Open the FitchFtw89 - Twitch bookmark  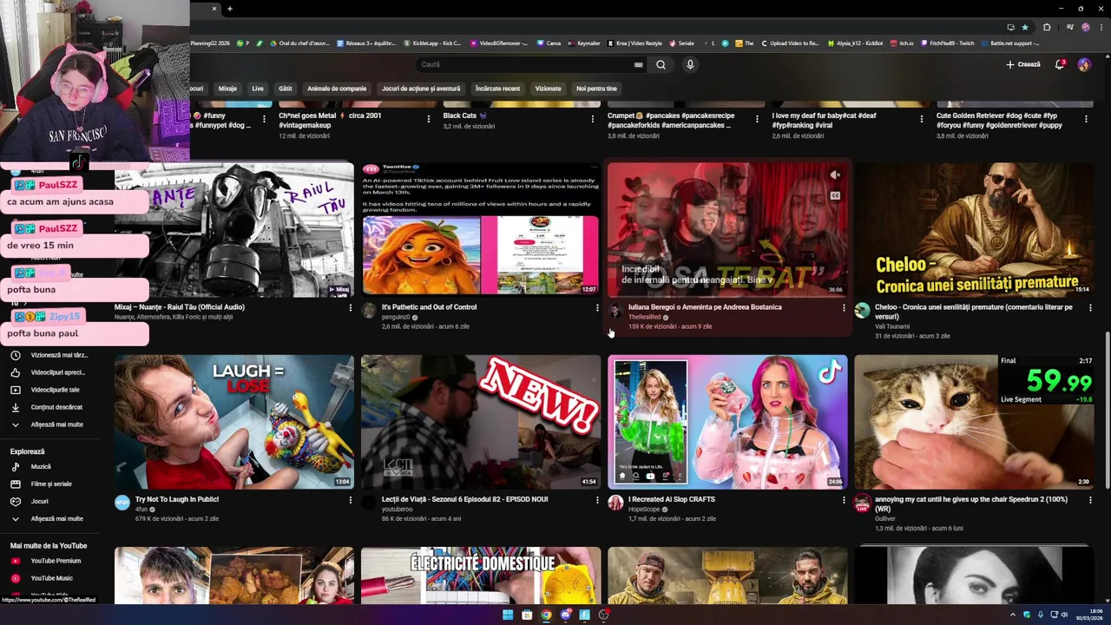click(947, 43)
